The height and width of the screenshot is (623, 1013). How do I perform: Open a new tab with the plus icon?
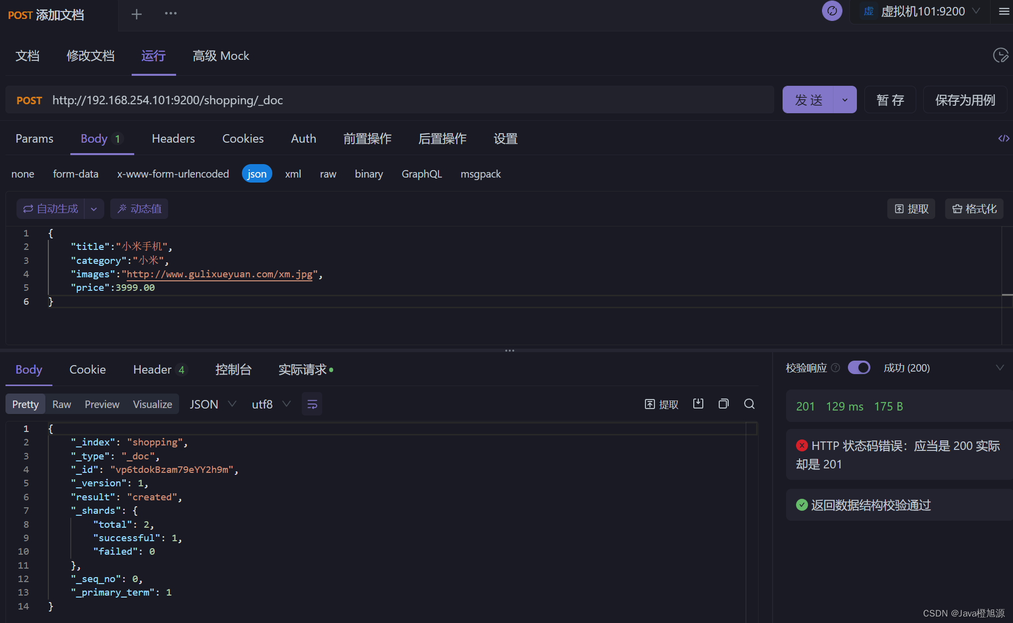pos(136,14)
